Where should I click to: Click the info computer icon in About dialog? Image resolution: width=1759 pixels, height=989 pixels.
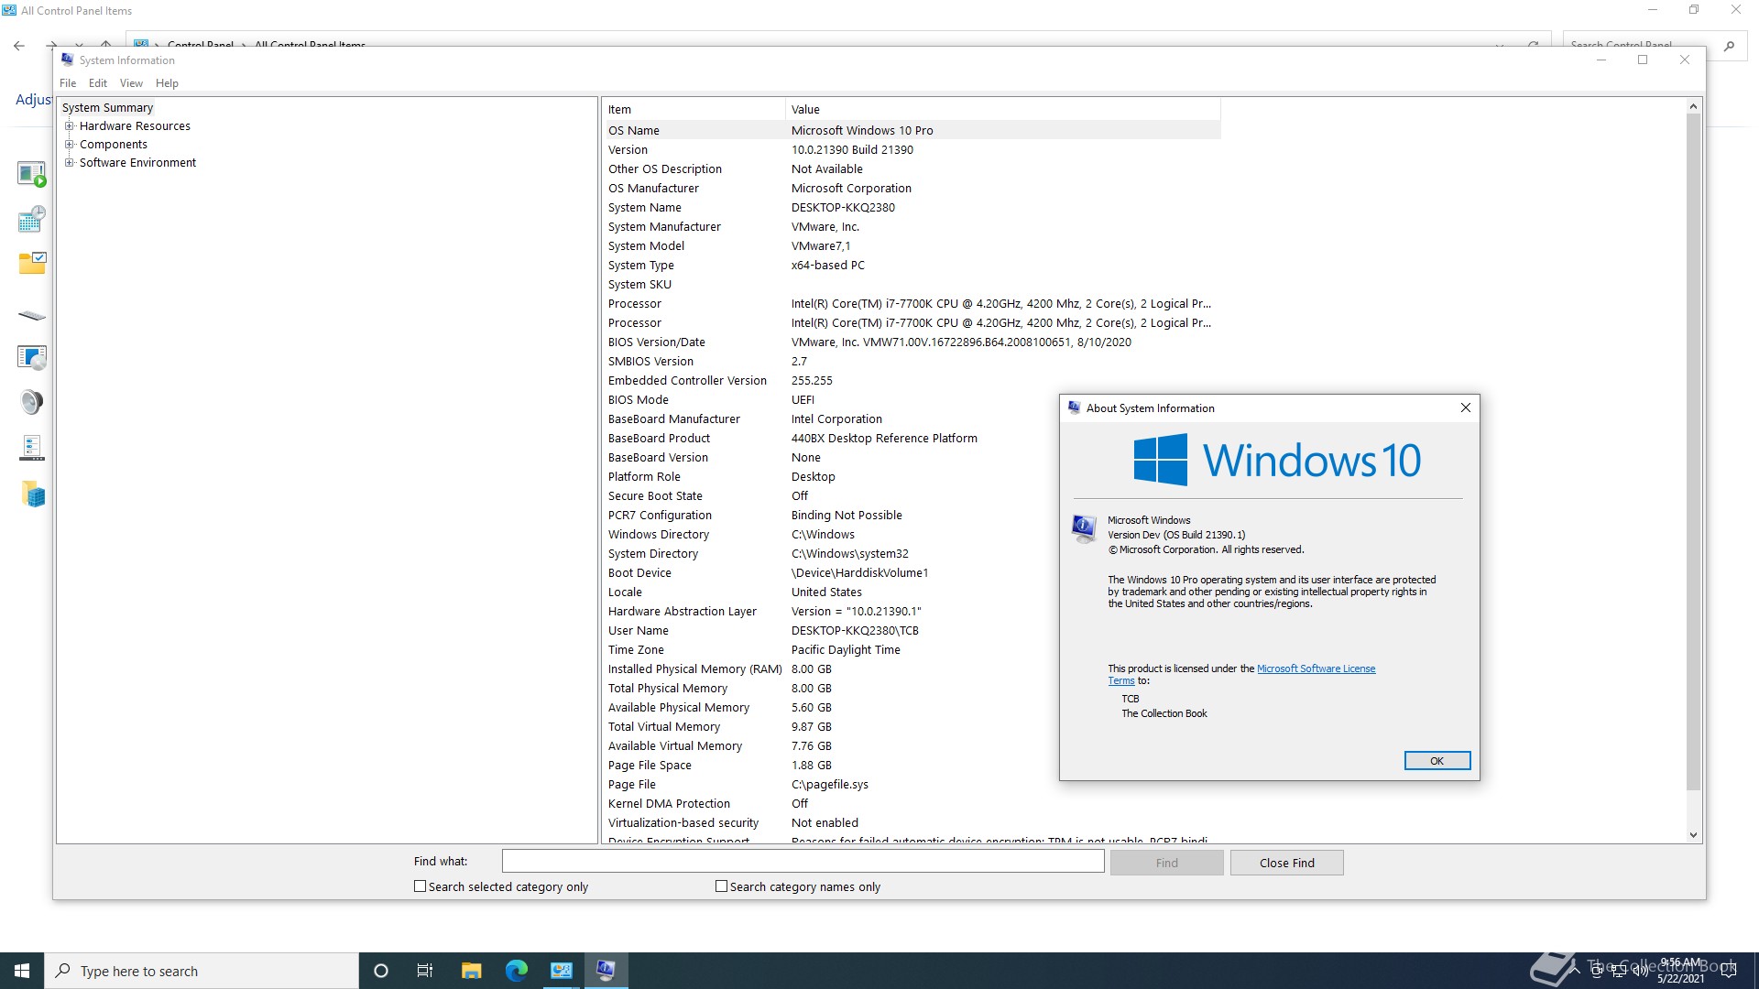(1084, 528)
